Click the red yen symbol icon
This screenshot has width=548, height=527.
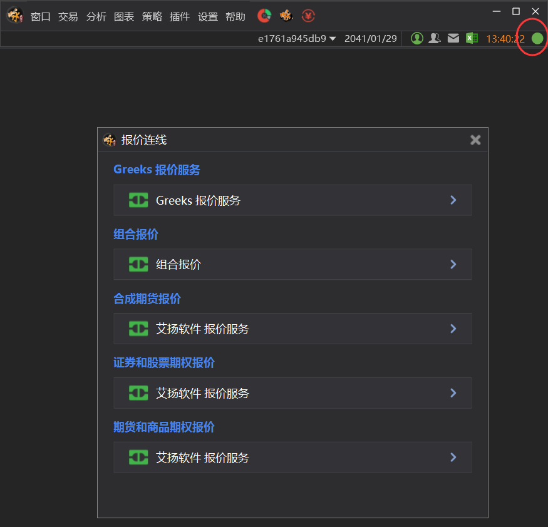pyautogui.click(x=308, y=16)
